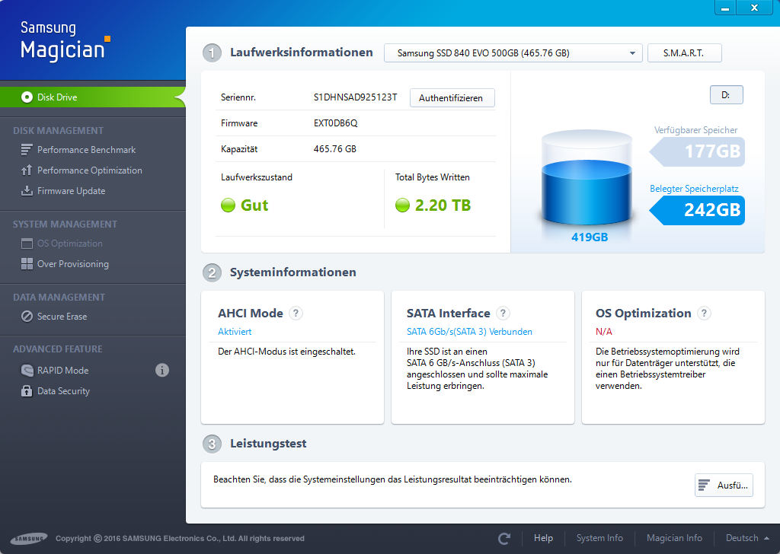Select the Disk Drive tab
Screen dimensions: 780x554
[92, 97]
